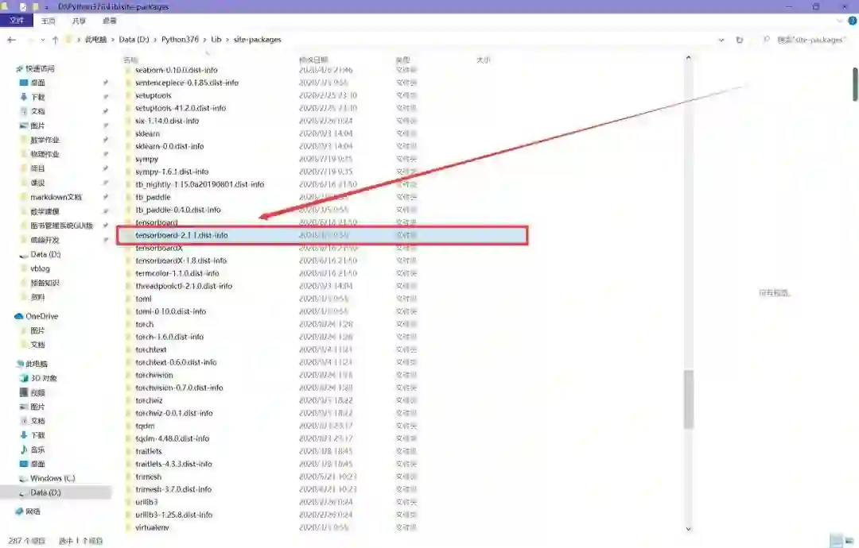Select seaborn-0.10.0.dist-info folder
The image size is (859, 548).
(177, 70)
